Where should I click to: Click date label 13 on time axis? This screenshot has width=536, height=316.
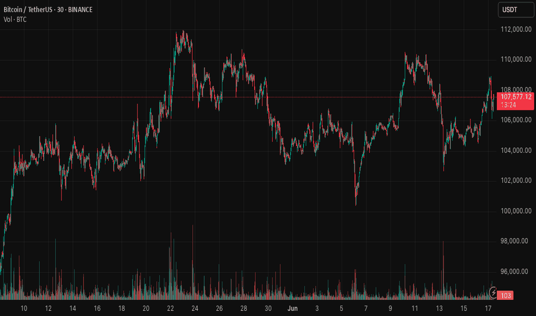coord(439,309)
